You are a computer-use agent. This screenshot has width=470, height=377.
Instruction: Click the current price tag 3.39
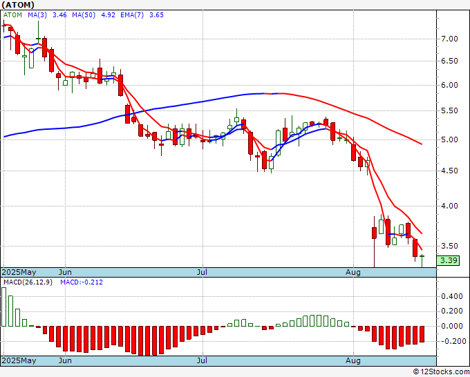448,260
